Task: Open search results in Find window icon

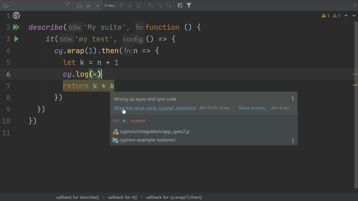Action: click(180, 5)
